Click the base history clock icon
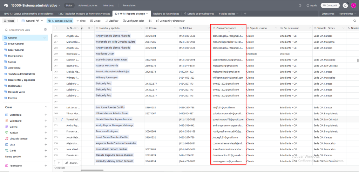Screen dimensions: 359x172 tap(300, 5)
